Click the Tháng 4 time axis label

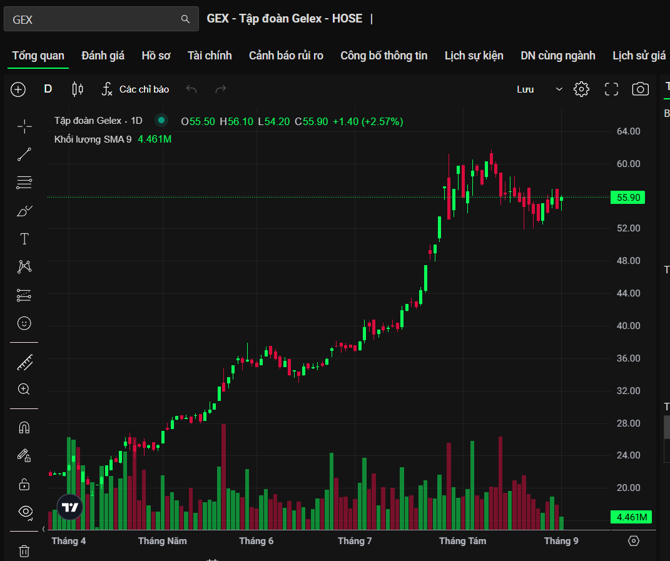point(68,542)
